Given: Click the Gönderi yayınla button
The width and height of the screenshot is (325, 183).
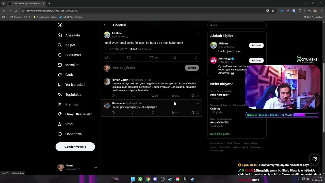Looking at the screenshot, I should (75, 147).
